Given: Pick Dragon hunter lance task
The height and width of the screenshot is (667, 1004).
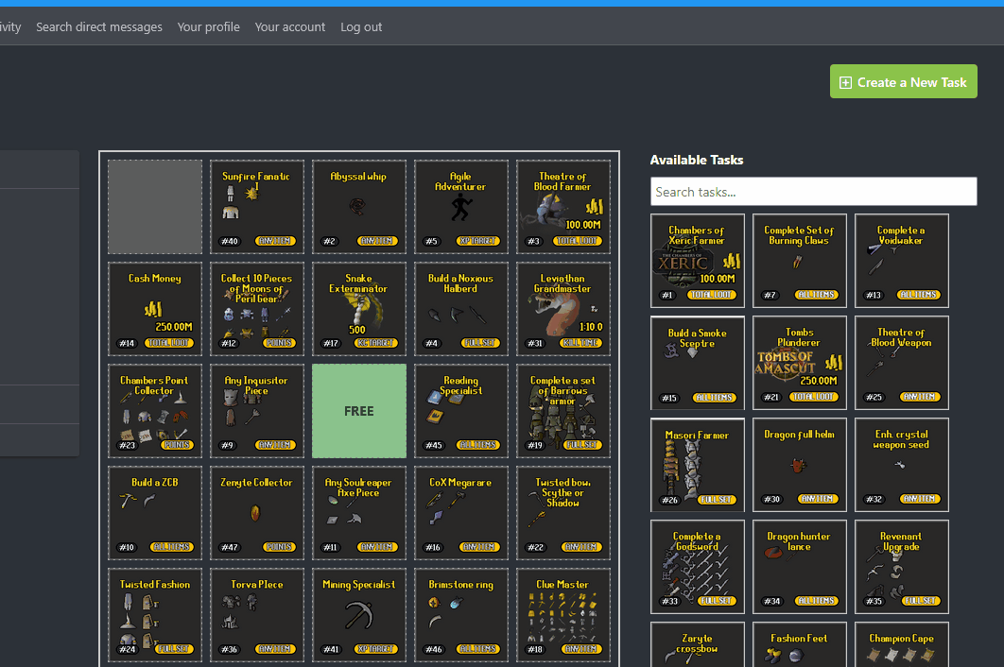Looking at the screenshot, I should 800,567.
